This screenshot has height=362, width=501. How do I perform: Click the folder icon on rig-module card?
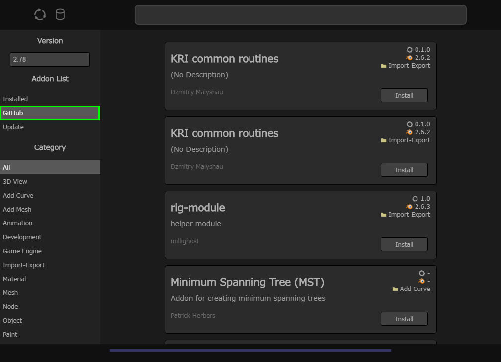point(384,215)
